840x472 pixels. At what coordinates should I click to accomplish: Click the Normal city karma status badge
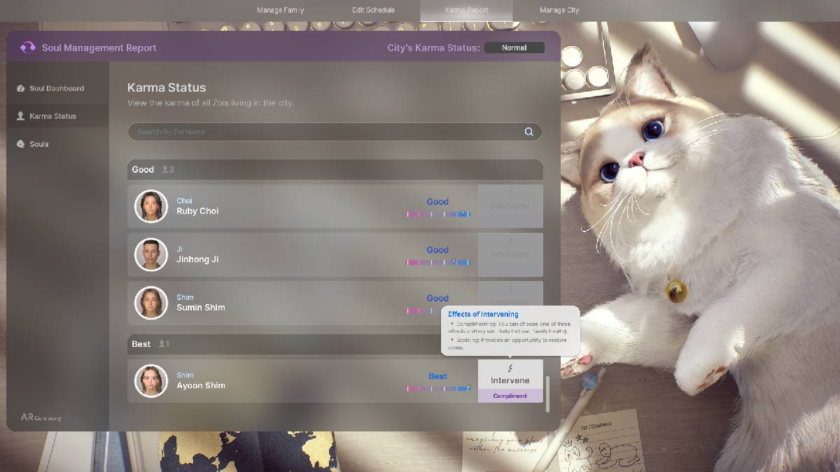pos(514,48)
